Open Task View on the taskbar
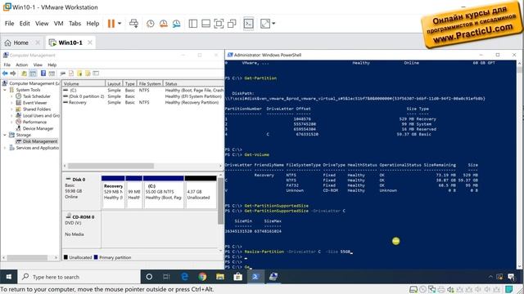This screenshot has width=524, height=294. click(x=166, y=277)
